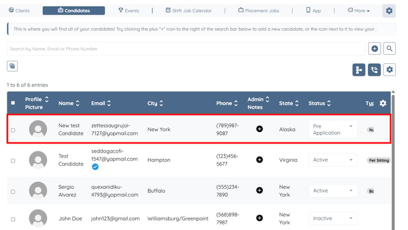Open the Shift Job Calendar tab
Screen dimensions: 408x230
pyautogui.click(x=189, y=11)
